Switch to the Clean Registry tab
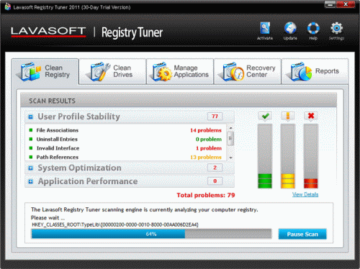The height and width of the screenshot is (269, 360). pyautogui.click(x=45, y=71)
